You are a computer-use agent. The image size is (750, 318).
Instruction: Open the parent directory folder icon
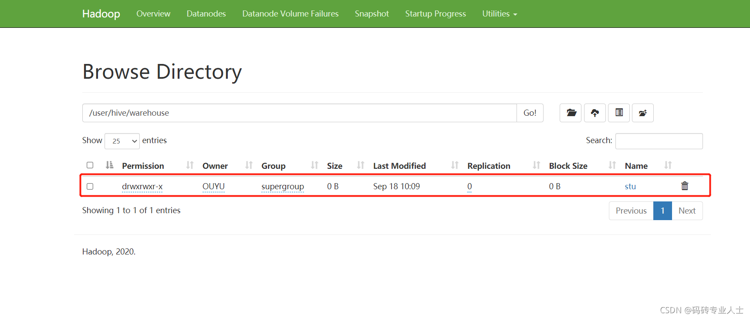pos(571,113)
